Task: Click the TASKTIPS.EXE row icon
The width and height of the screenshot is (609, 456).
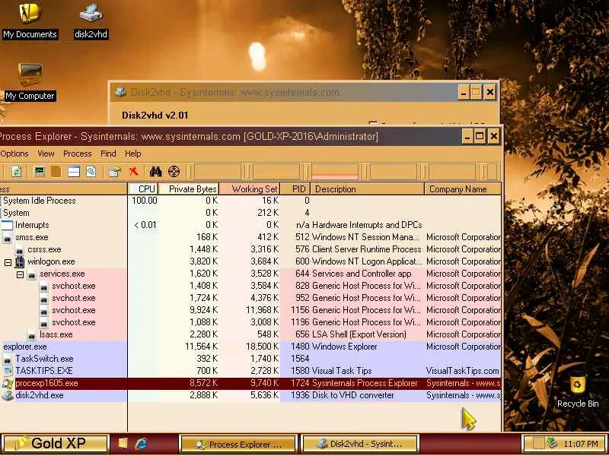Action: (x=7, y=371)
